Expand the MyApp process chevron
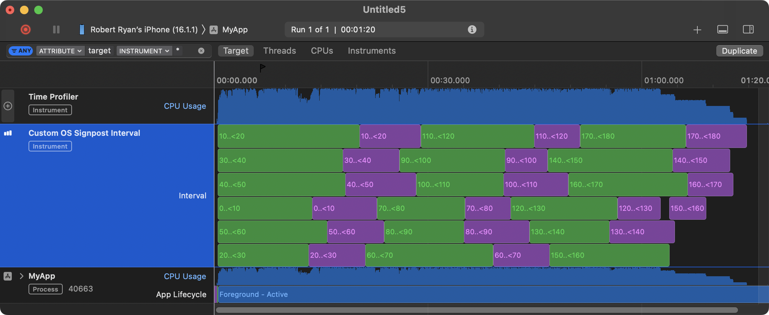The image size is (769, 315). point(21,276)
